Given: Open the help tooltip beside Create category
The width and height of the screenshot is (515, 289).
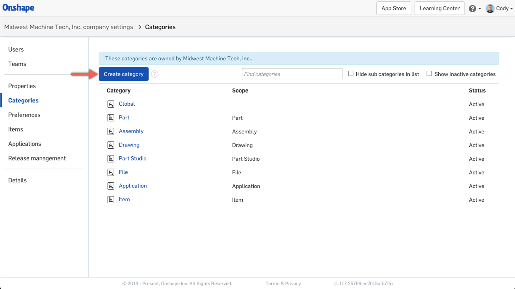Looking at the screenshot, I should pos(154,74).
